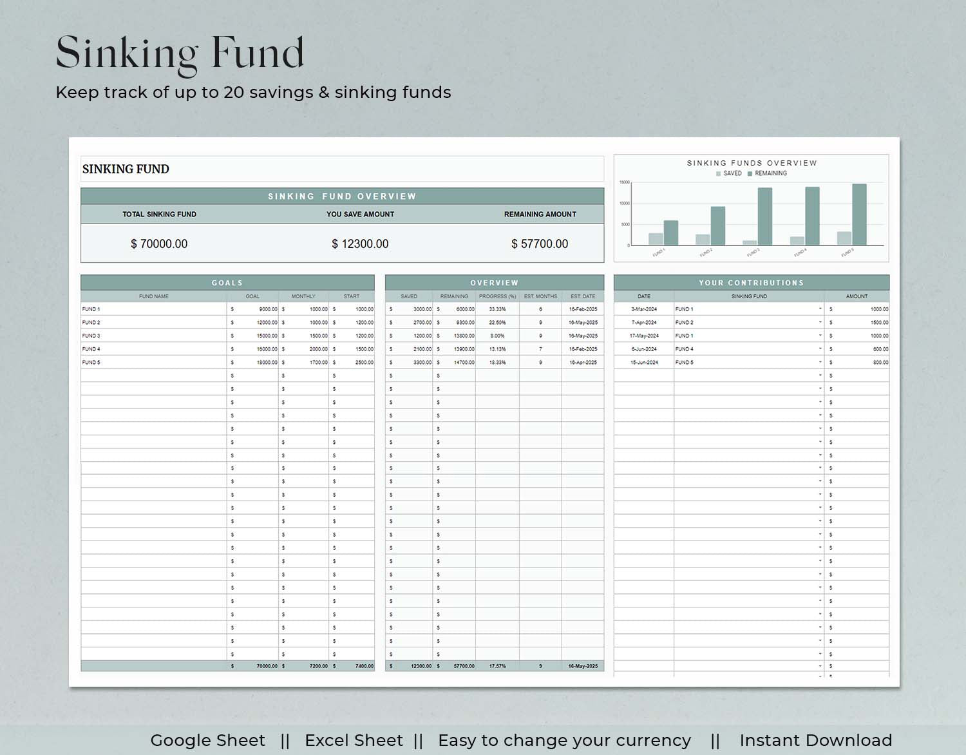The image size is (966, 755).
Task: Click the FUND 3 remaining bar in the chart
Action: pyautogui.click(x=764, y=216)
